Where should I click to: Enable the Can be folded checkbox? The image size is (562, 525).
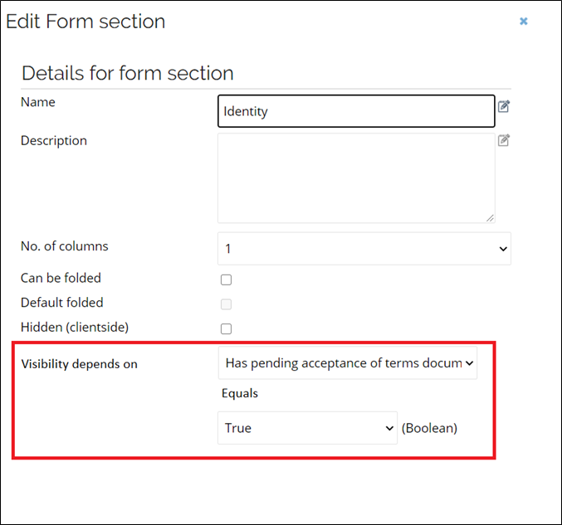point(226,280)
